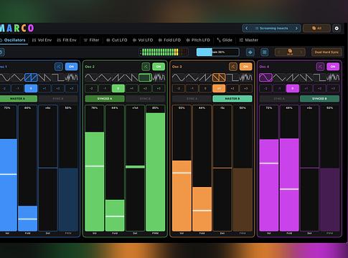Open the Glide tab
The width and height of the screenshot is (348, 258).
[x=225, y=40]
